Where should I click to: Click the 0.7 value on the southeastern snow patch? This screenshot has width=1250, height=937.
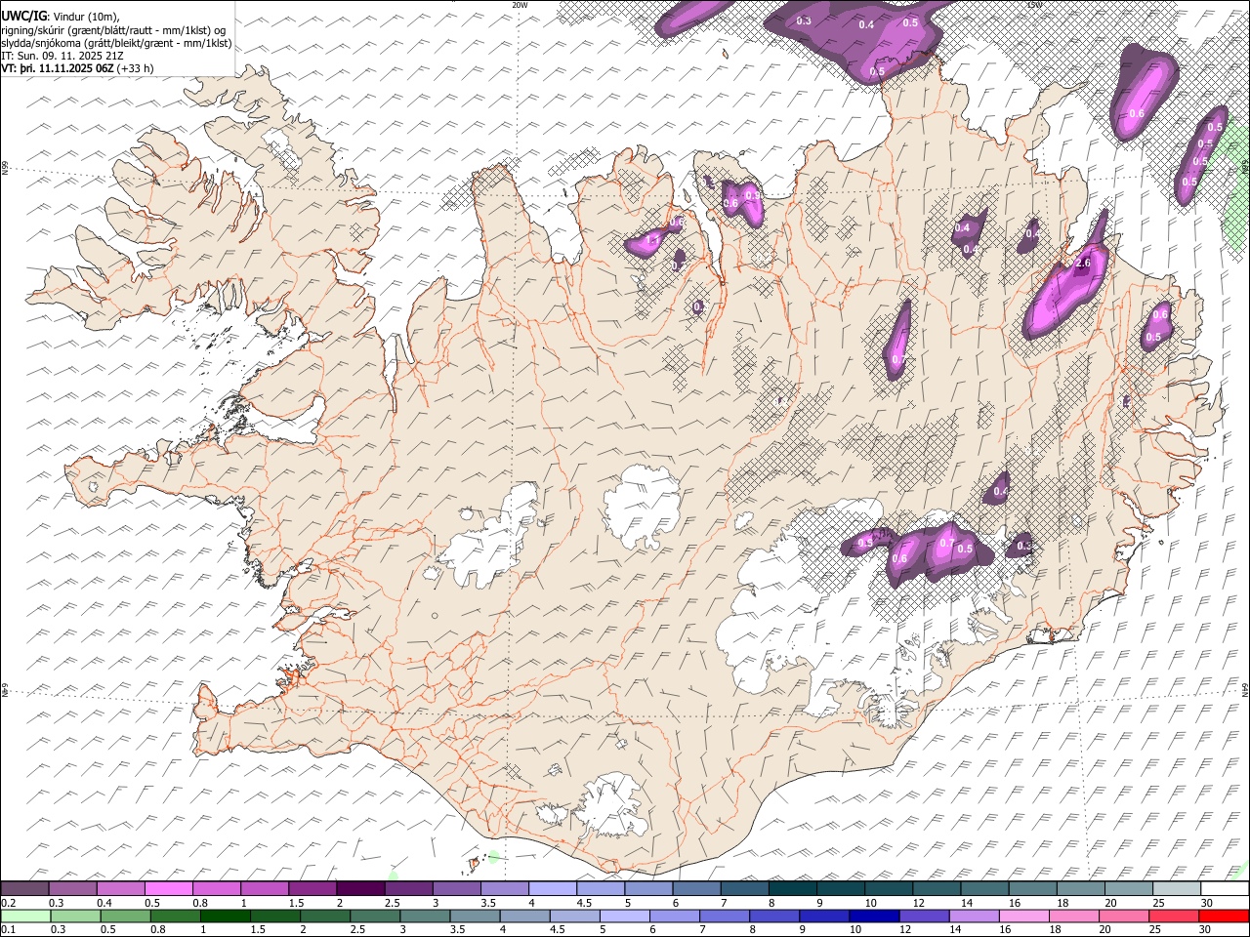947,543
